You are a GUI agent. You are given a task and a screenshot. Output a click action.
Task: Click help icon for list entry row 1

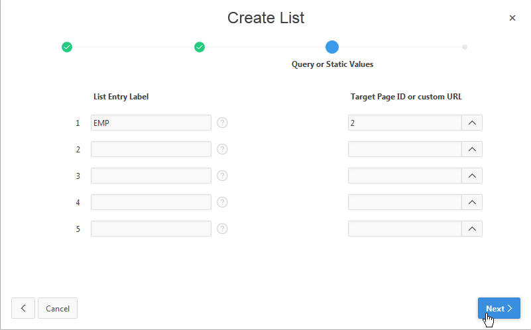coord(223,123)
